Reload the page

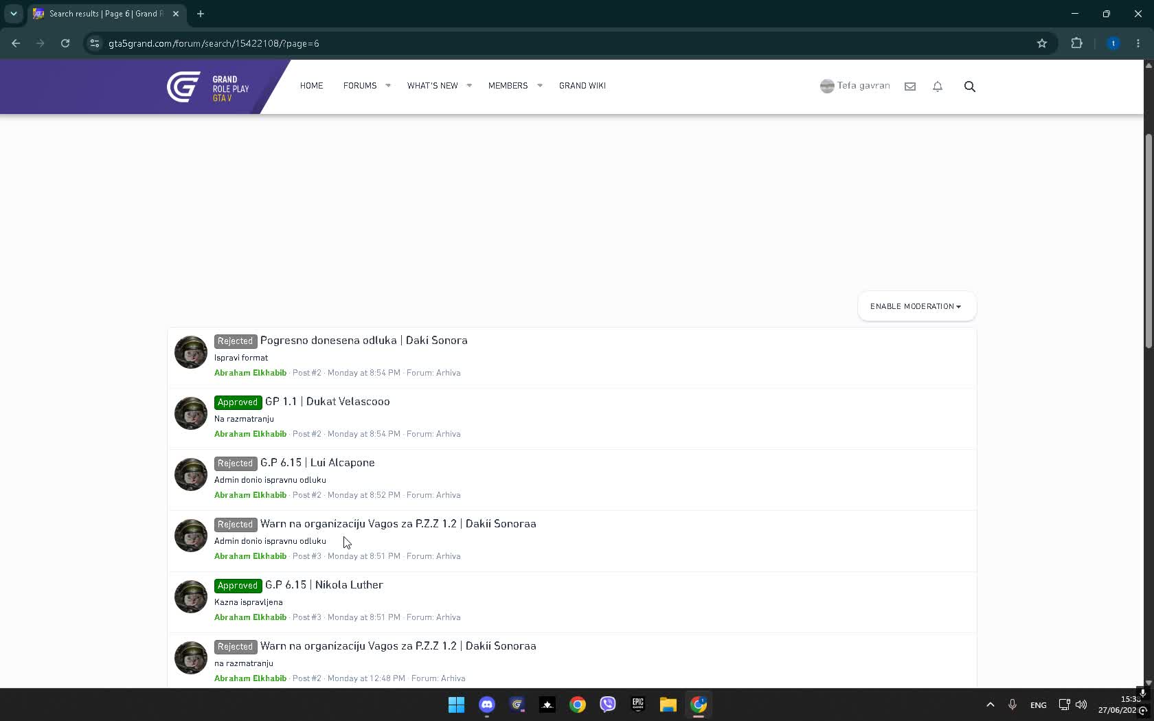pyautogui.click(x=65, y=43)
